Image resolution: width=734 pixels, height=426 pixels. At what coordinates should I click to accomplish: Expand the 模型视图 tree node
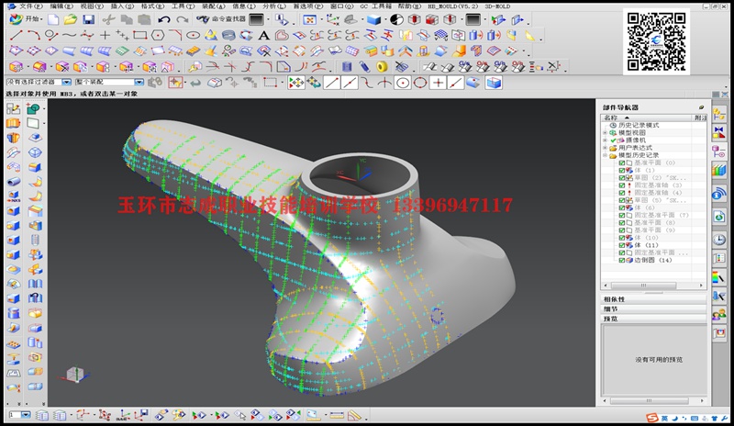coord(605,132)
